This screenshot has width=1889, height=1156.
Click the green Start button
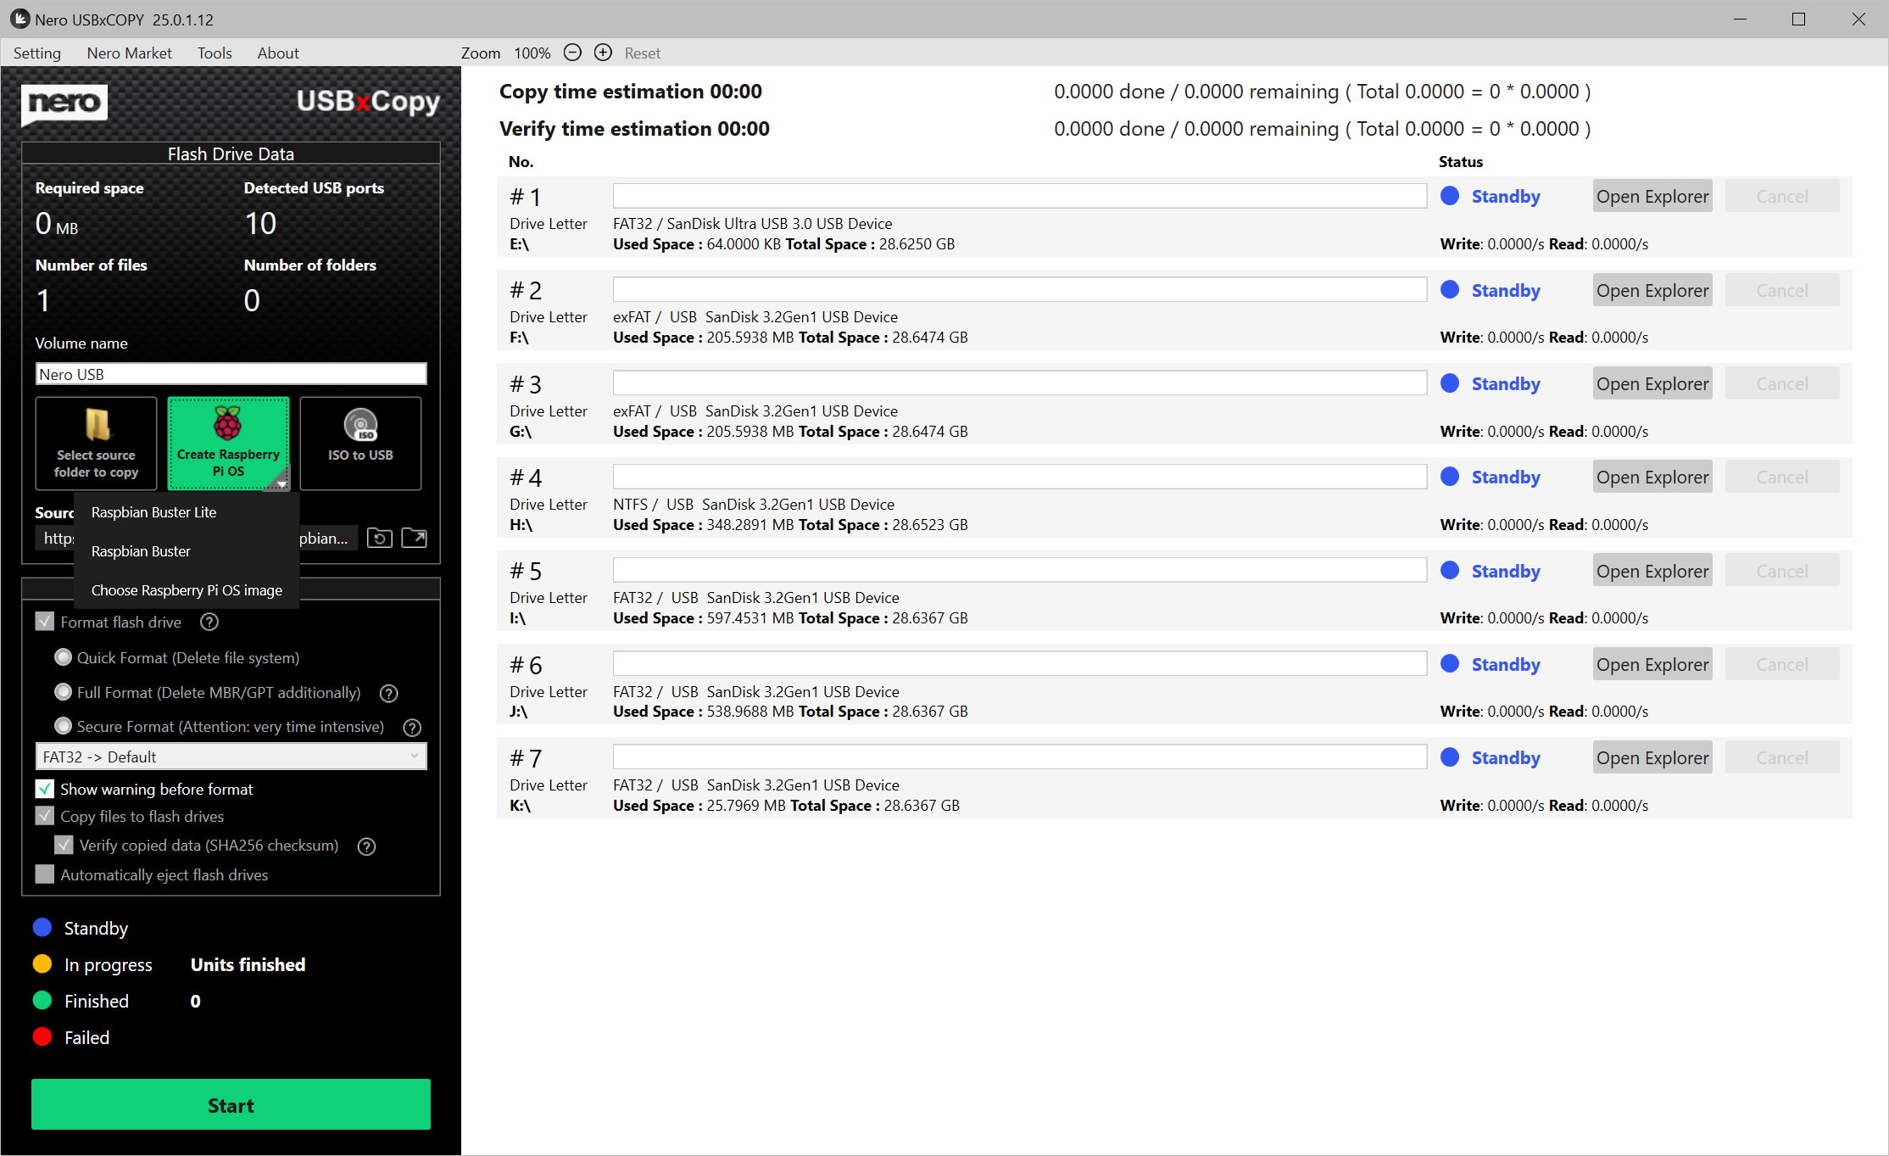231,1105
